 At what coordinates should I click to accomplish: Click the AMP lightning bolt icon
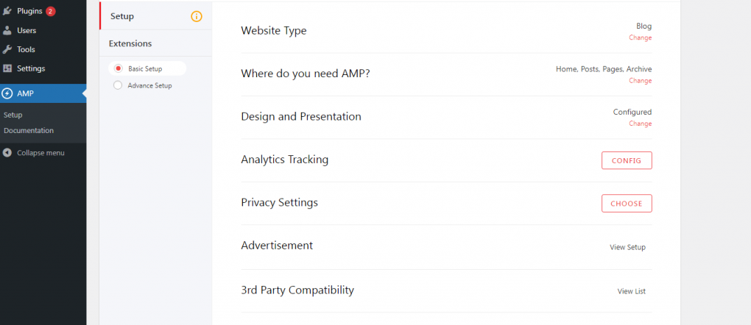click(7, 94)
